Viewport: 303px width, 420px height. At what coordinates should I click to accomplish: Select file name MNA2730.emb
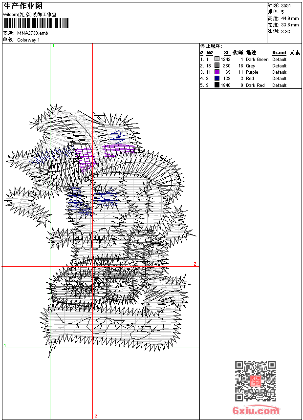pyautogui.click(x=33, y=33)
